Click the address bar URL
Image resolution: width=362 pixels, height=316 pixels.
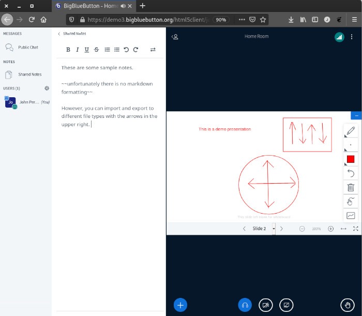click(148, 20)
